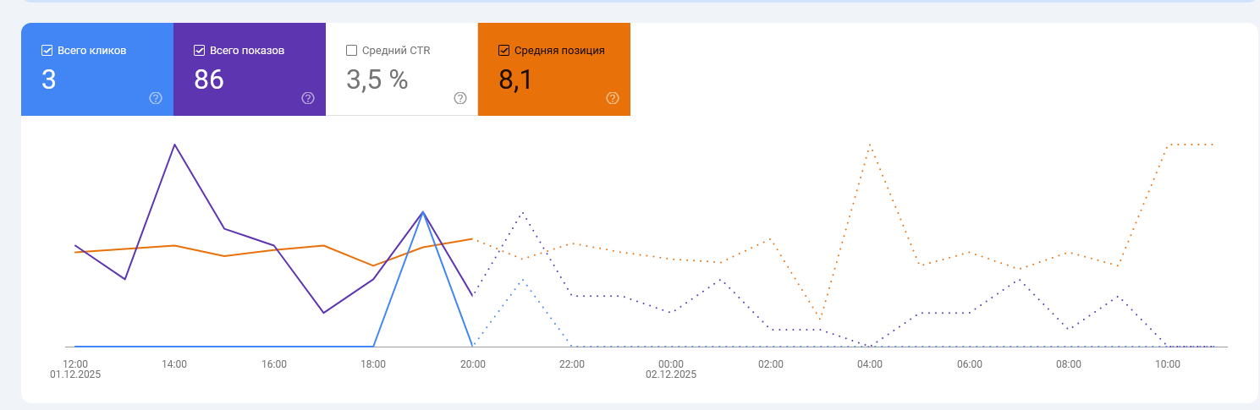Toggle the Всего показов checkbox
1260x410 pixels.
click(200, 51)
